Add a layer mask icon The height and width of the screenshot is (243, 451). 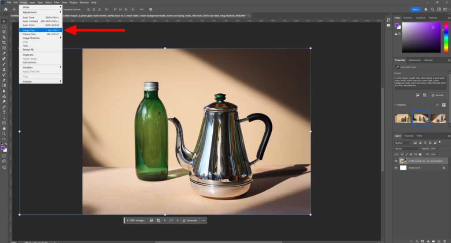pyautogui.click(x=422, y=241)
